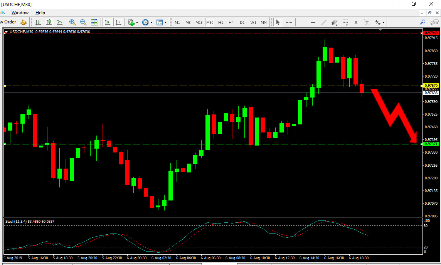The height and width of the screenshot is (265, 441).
Task: Restore the inner chart window
Action: pos(429,13)
